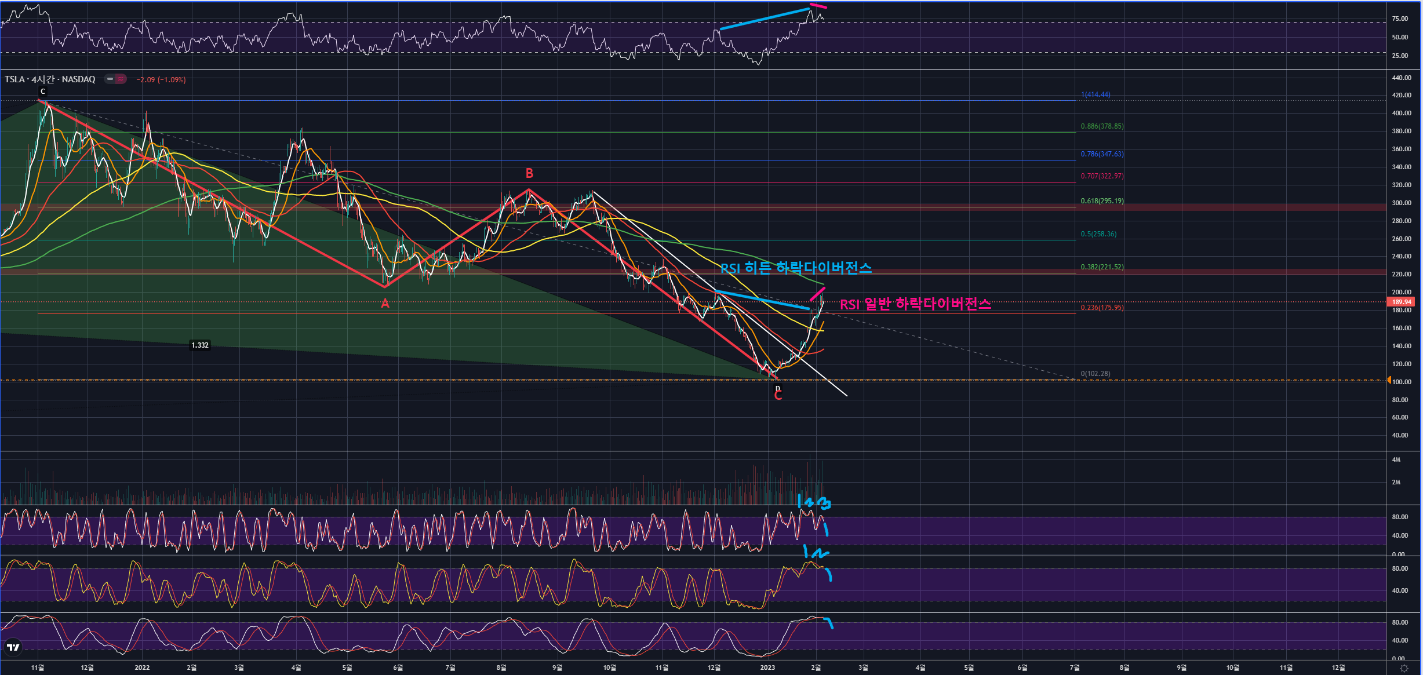The width and height of the screenshot is (1423, 675).
Task: Click the 0.5(258.36) Fibonacci level label
Action: point(1098,234)
